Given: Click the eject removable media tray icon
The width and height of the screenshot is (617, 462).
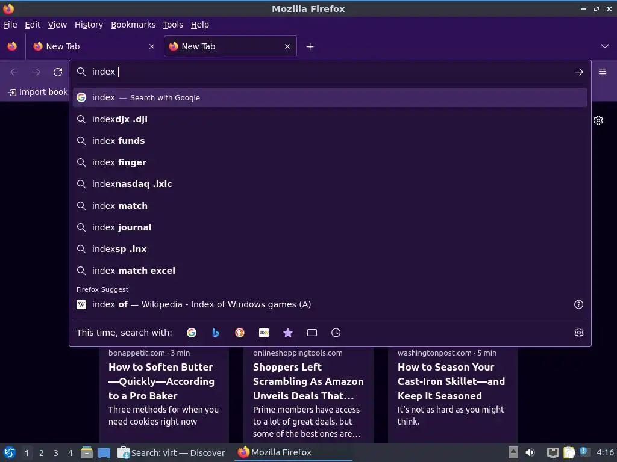Looking at the screenshot, I should coord(513,452).
